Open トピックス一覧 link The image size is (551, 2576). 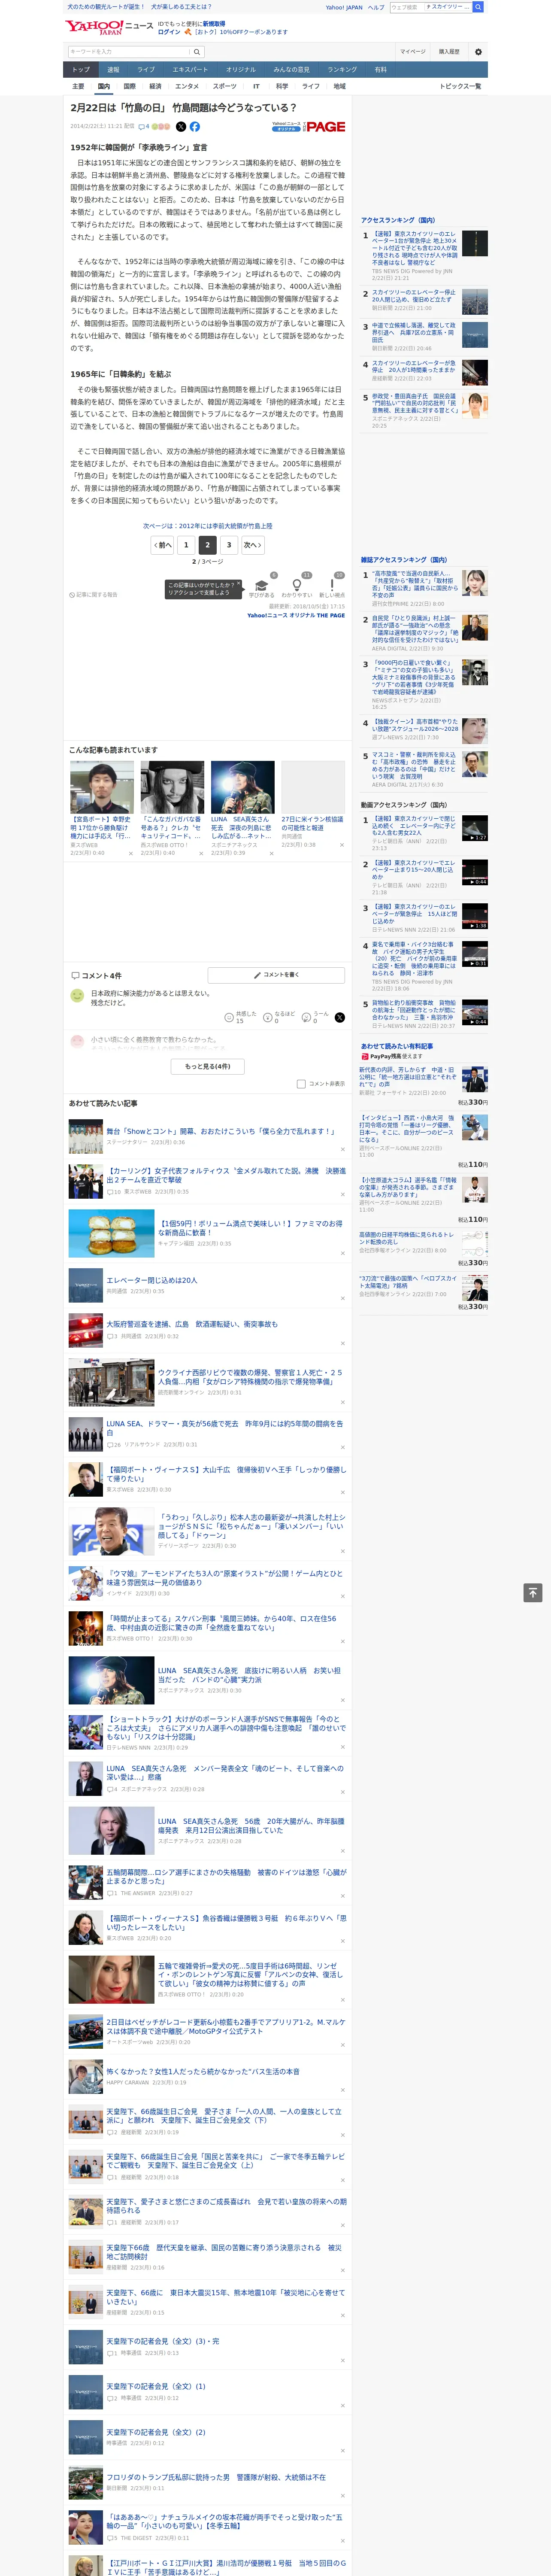pyautogui.click(x=460, y=87)
